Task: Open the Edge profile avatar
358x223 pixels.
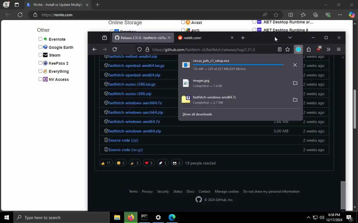Action: coord(6,5)
